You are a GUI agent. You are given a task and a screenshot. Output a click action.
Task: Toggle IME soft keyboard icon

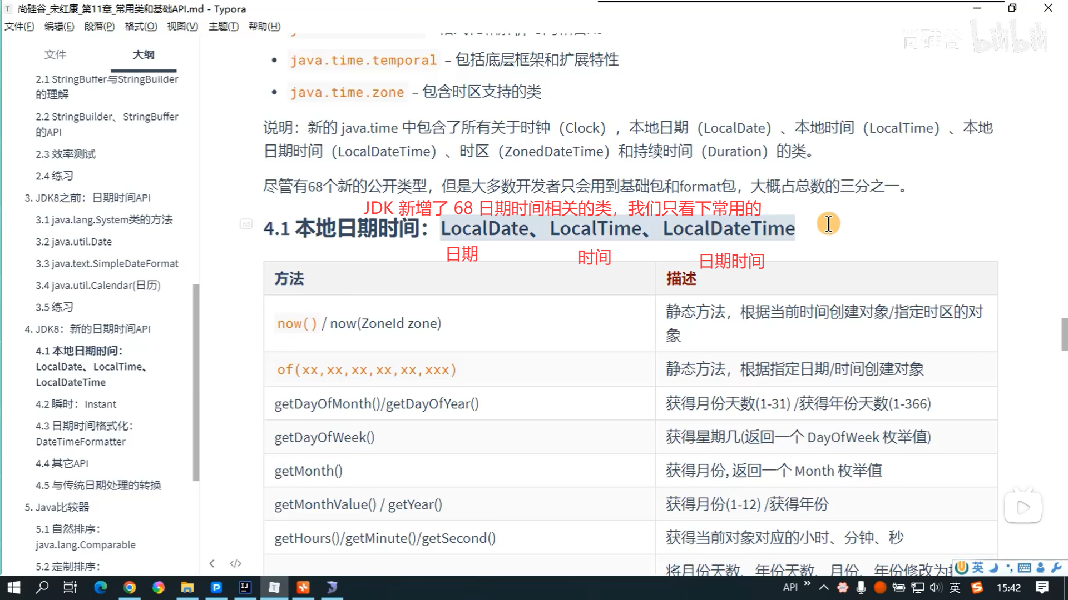[1024, 567]
